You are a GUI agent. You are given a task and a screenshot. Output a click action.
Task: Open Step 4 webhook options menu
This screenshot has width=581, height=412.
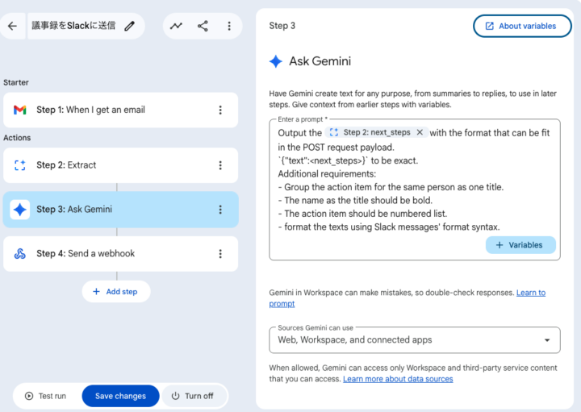click(x=220, y=254)
